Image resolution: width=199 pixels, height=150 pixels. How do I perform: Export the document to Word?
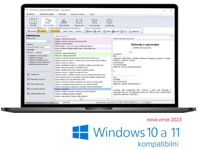point(116,31)
